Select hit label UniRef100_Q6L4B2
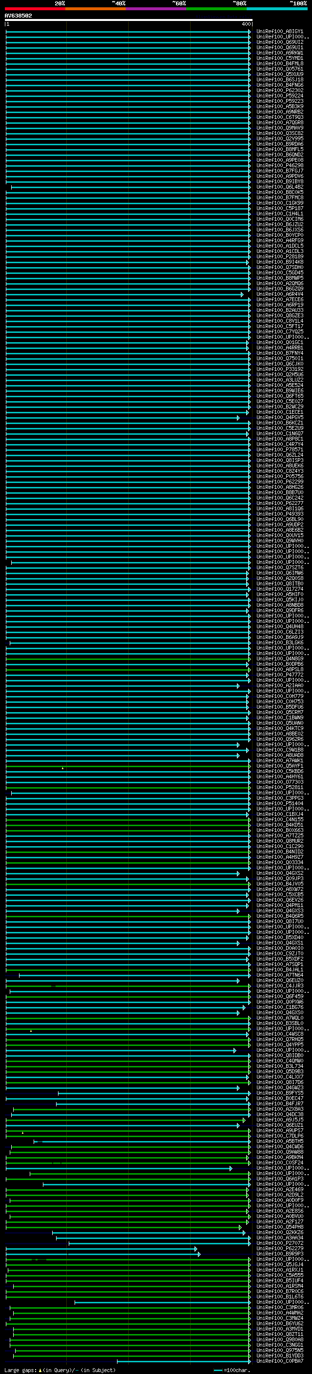 pyautogui.click(x=279, y=187)
